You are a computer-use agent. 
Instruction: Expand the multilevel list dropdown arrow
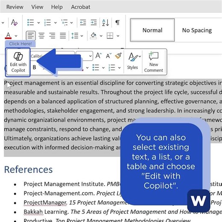pos(72,23)
